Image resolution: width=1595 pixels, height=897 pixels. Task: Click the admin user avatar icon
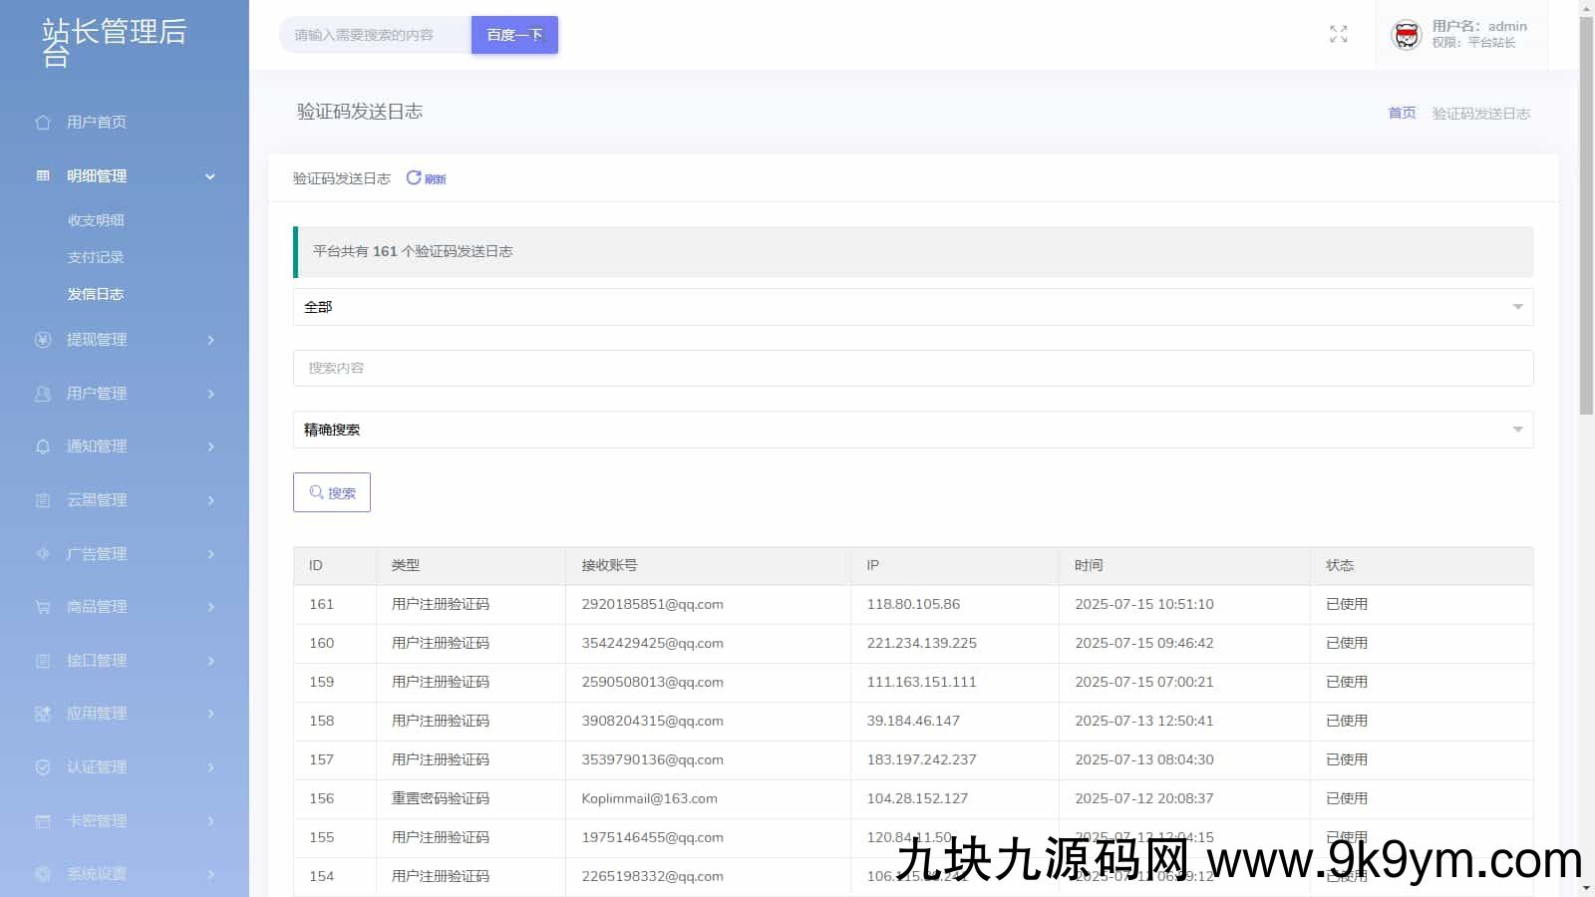pyautogui.click(x=1406, y=35)
